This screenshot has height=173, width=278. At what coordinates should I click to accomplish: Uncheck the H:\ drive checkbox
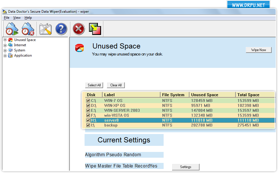click(88, 120)
